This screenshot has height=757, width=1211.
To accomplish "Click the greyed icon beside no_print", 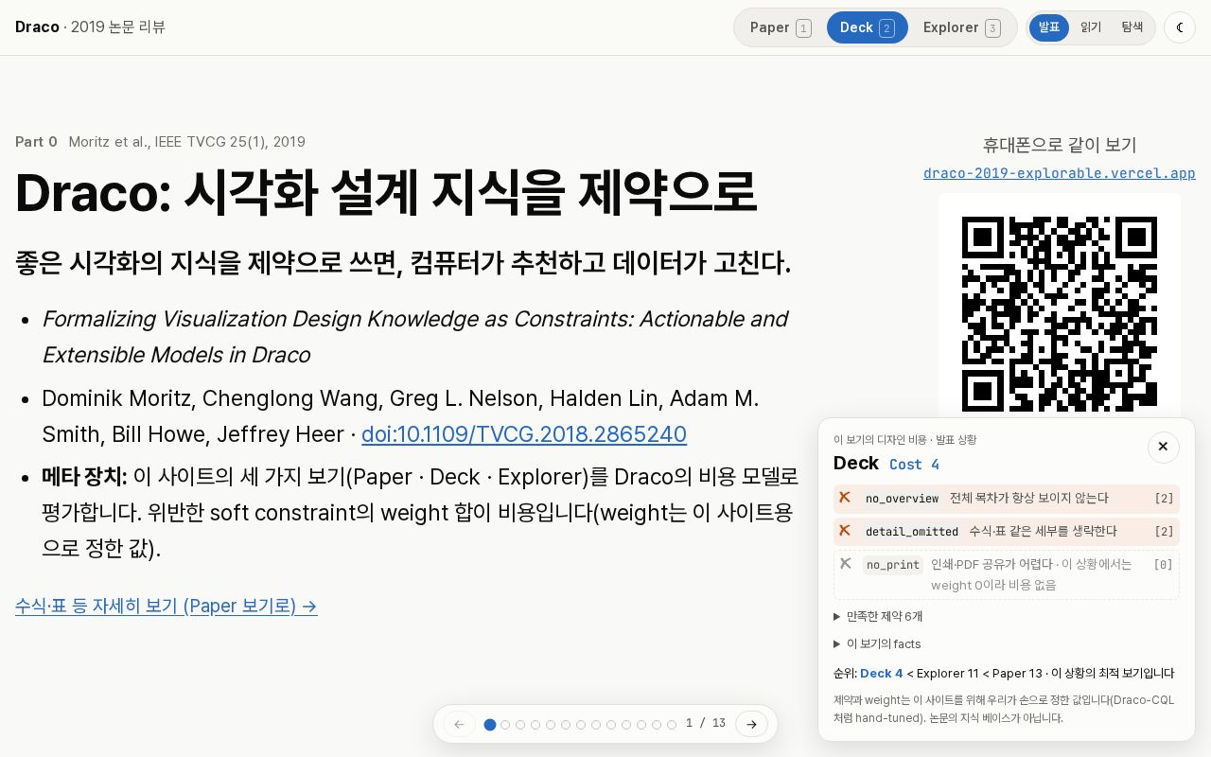I will 846,564.
